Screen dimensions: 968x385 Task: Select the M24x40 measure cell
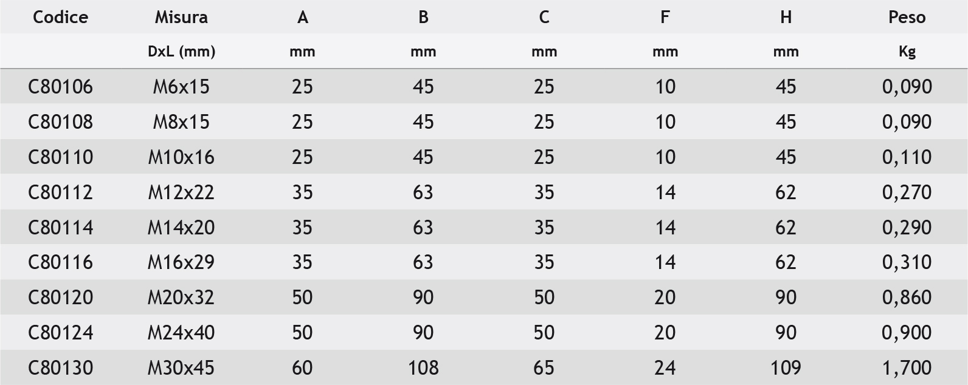(x=181, y=333)
